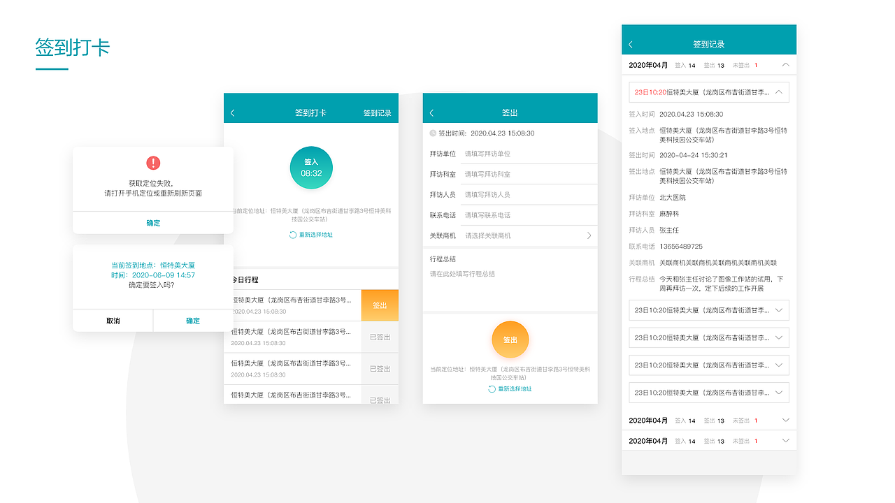895x503 pixels.
Task: Select 签入时间 2020.04.23 15:08:30 value
Action: pyautogui.click(x=691, y=114)
